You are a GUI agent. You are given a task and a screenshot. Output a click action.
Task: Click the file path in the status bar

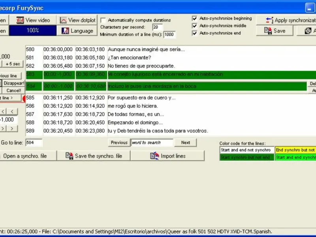[162, 231]
